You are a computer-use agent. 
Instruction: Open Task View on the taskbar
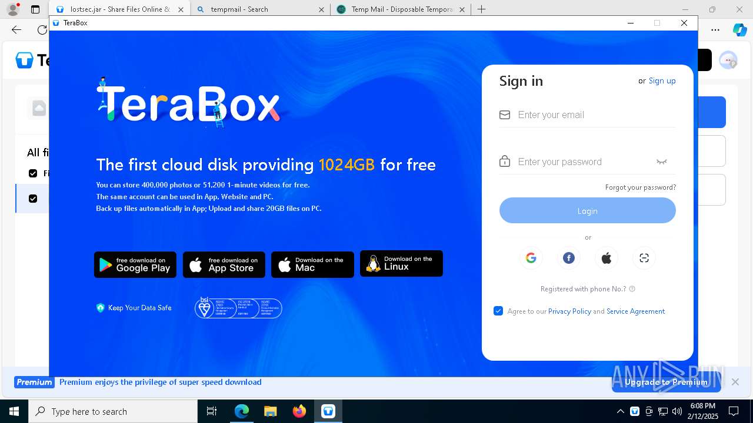(212, 411)
